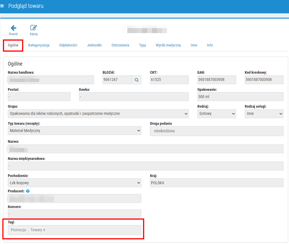Image resolution: width=289 pixels, height=244 pixels.
Task: Switch to the Info tab
Action: [x=210, y=45]
